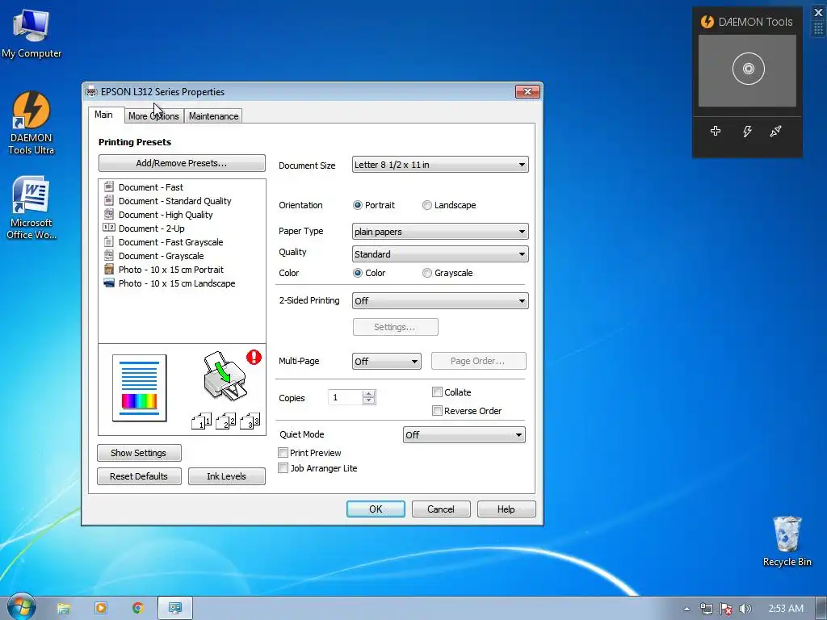
Task: Open Microsoft Office Word desktop shortcut
Action: 31,207
